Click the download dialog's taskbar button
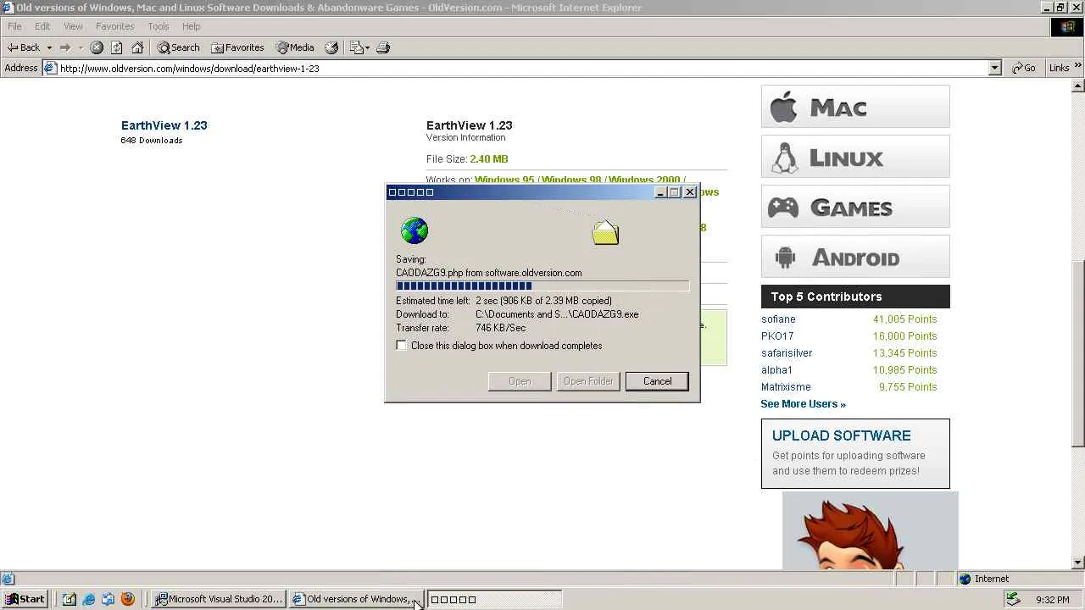The width and height of the screenshot is (1085, 610). (x=494, y=599)
